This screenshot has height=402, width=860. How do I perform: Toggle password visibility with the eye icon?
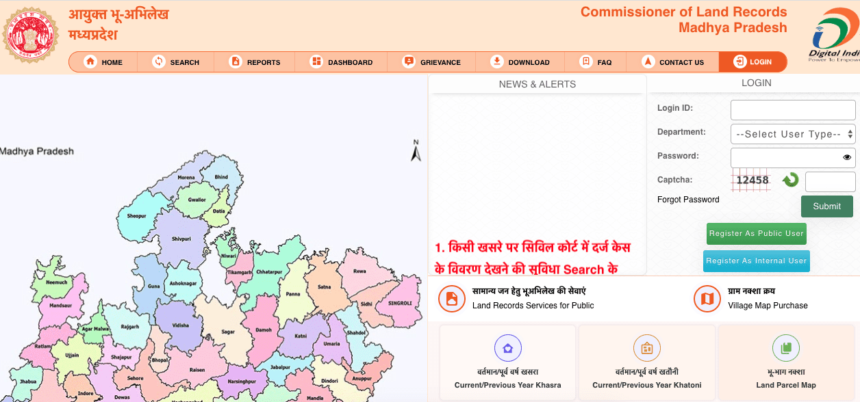(x=847, y=157)
